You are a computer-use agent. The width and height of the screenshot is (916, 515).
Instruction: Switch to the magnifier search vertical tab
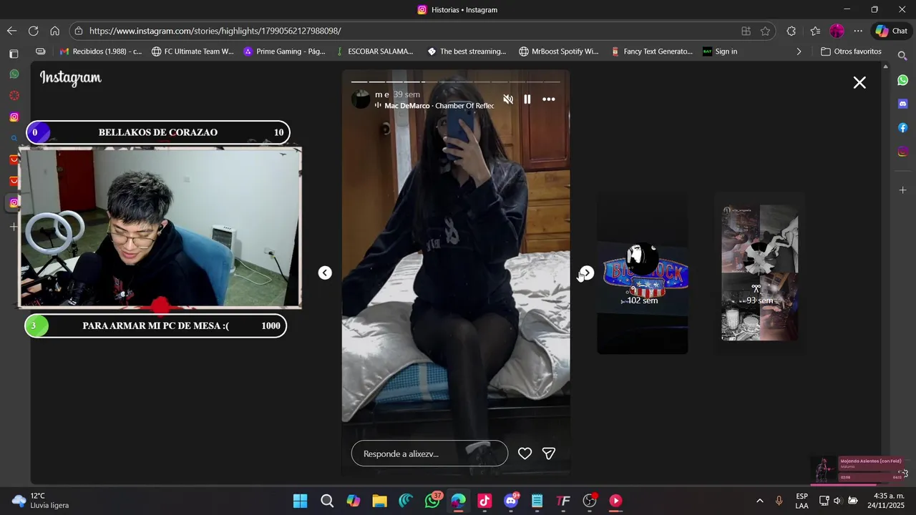click(x=14, y=139)
